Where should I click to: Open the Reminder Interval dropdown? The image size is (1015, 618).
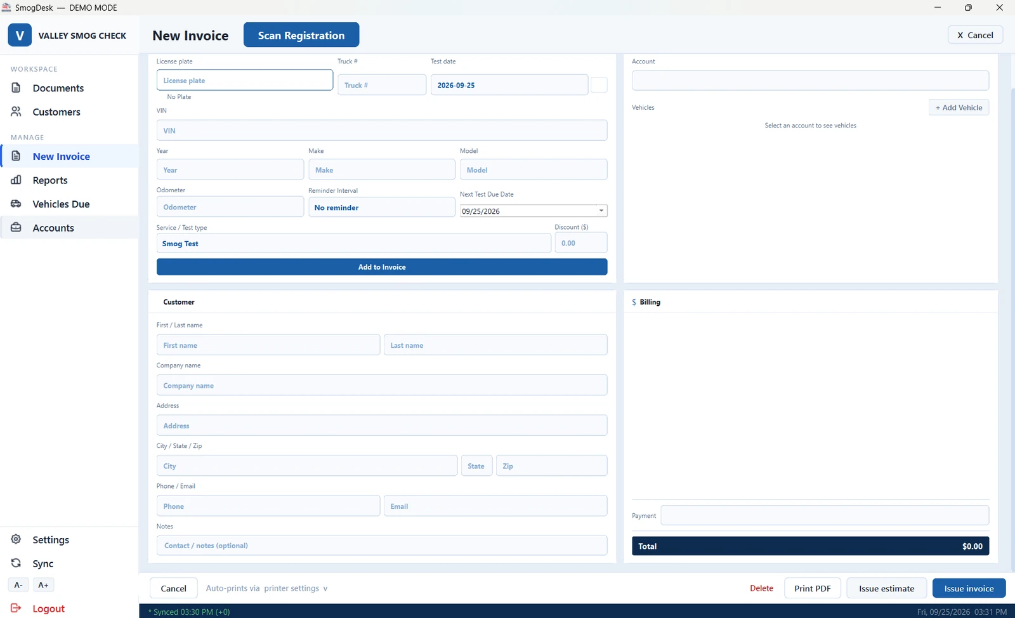382,207
